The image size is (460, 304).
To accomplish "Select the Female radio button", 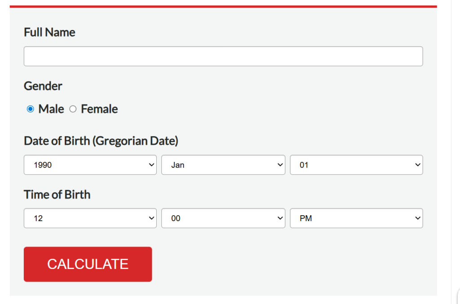I will [73, 109].
